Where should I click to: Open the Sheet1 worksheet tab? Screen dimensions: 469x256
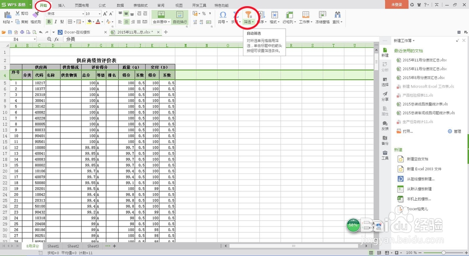[x=53, y=246]
